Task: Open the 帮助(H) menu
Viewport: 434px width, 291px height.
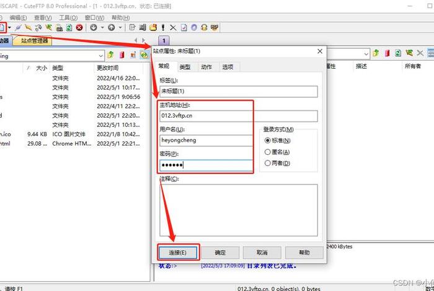Action: 121,18
